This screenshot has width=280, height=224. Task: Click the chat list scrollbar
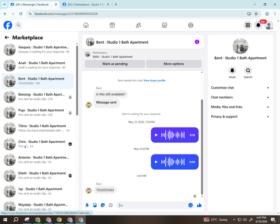[77, 80]
